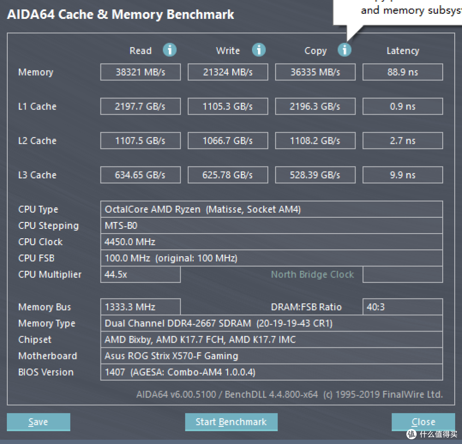The height and width of the screenshot is (444, 462).
Task: Click the Motherboard label
Action: (48, 356)
